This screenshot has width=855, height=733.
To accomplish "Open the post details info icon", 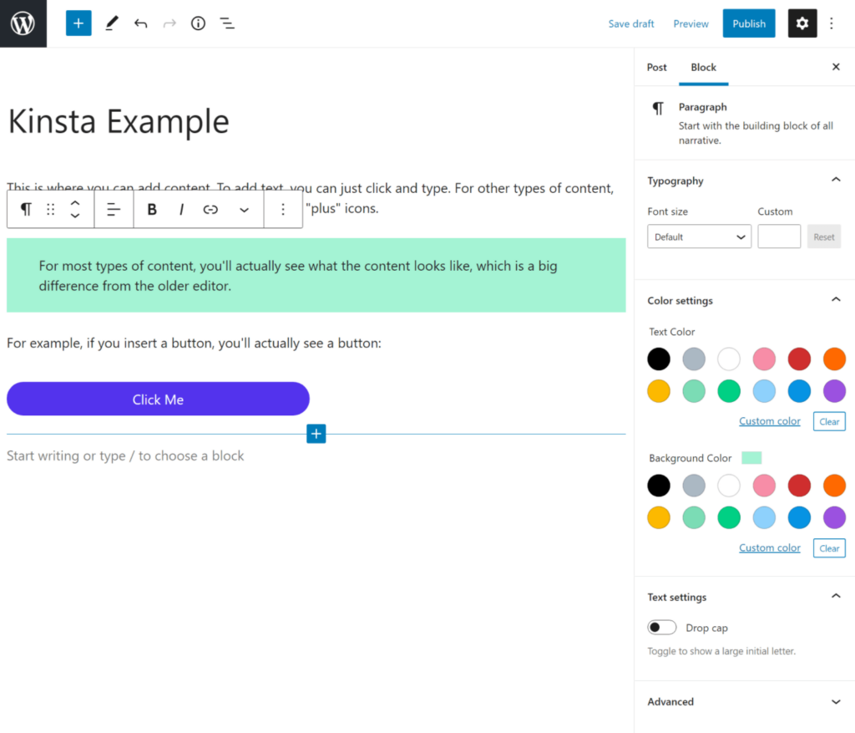I will pyautogui.click(x=198, y=23).
